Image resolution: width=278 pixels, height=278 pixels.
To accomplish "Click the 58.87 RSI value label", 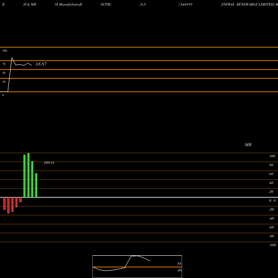I will pos(41,64).
